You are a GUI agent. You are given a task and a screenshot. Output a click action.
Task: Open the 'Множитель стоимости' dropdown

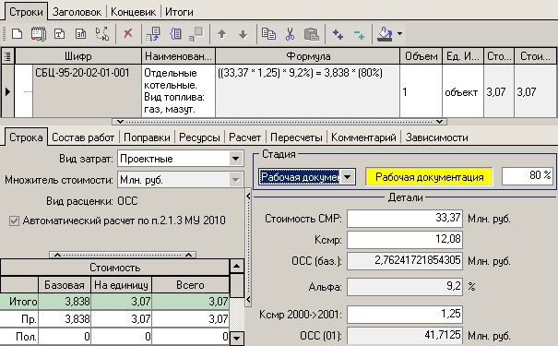click(235, 180)
